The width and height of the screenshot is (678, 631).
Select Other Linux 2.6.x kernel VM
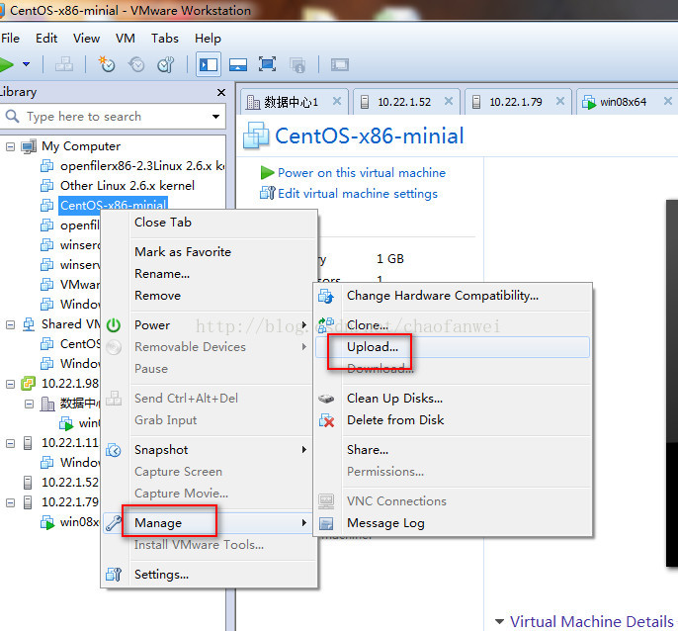127,186
